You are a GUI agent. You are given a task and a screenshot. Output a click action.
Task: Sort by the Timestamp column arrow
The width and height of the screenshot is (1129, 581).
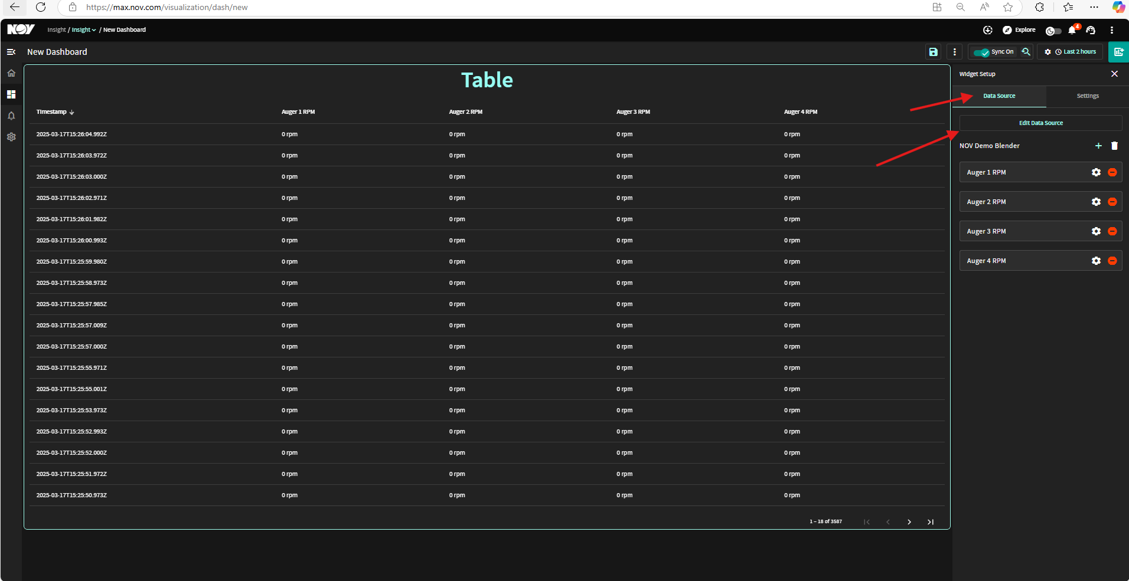pyautogui.click(x=71, y=112)
